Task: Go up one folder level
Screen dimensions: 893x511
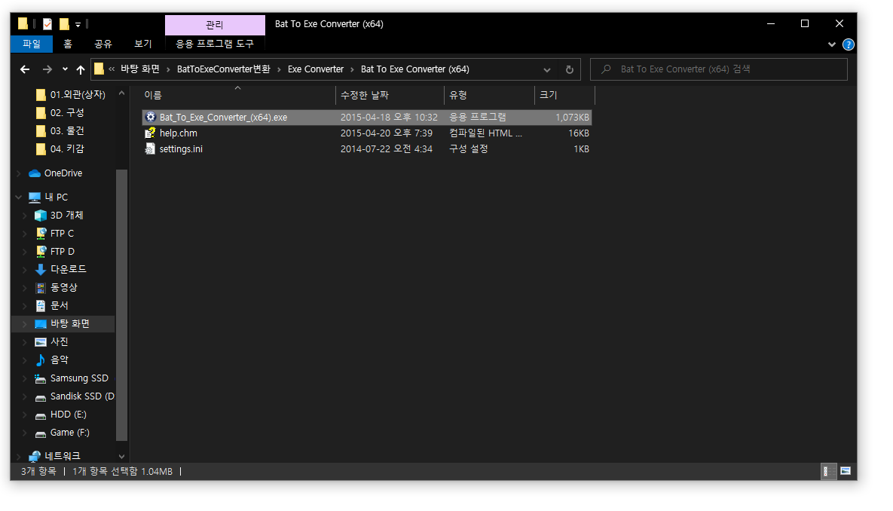Action: point(81,69)
